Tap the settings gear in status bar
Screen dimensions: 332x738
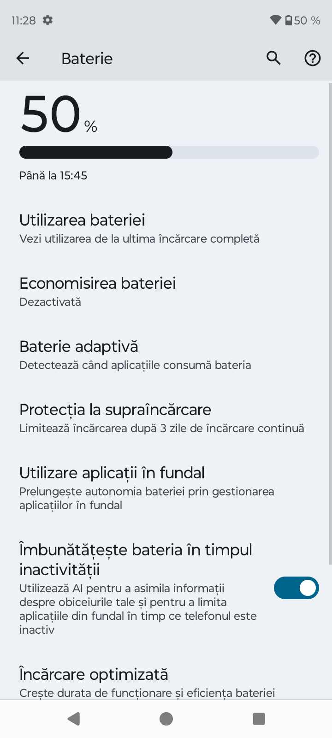point(47,20)
